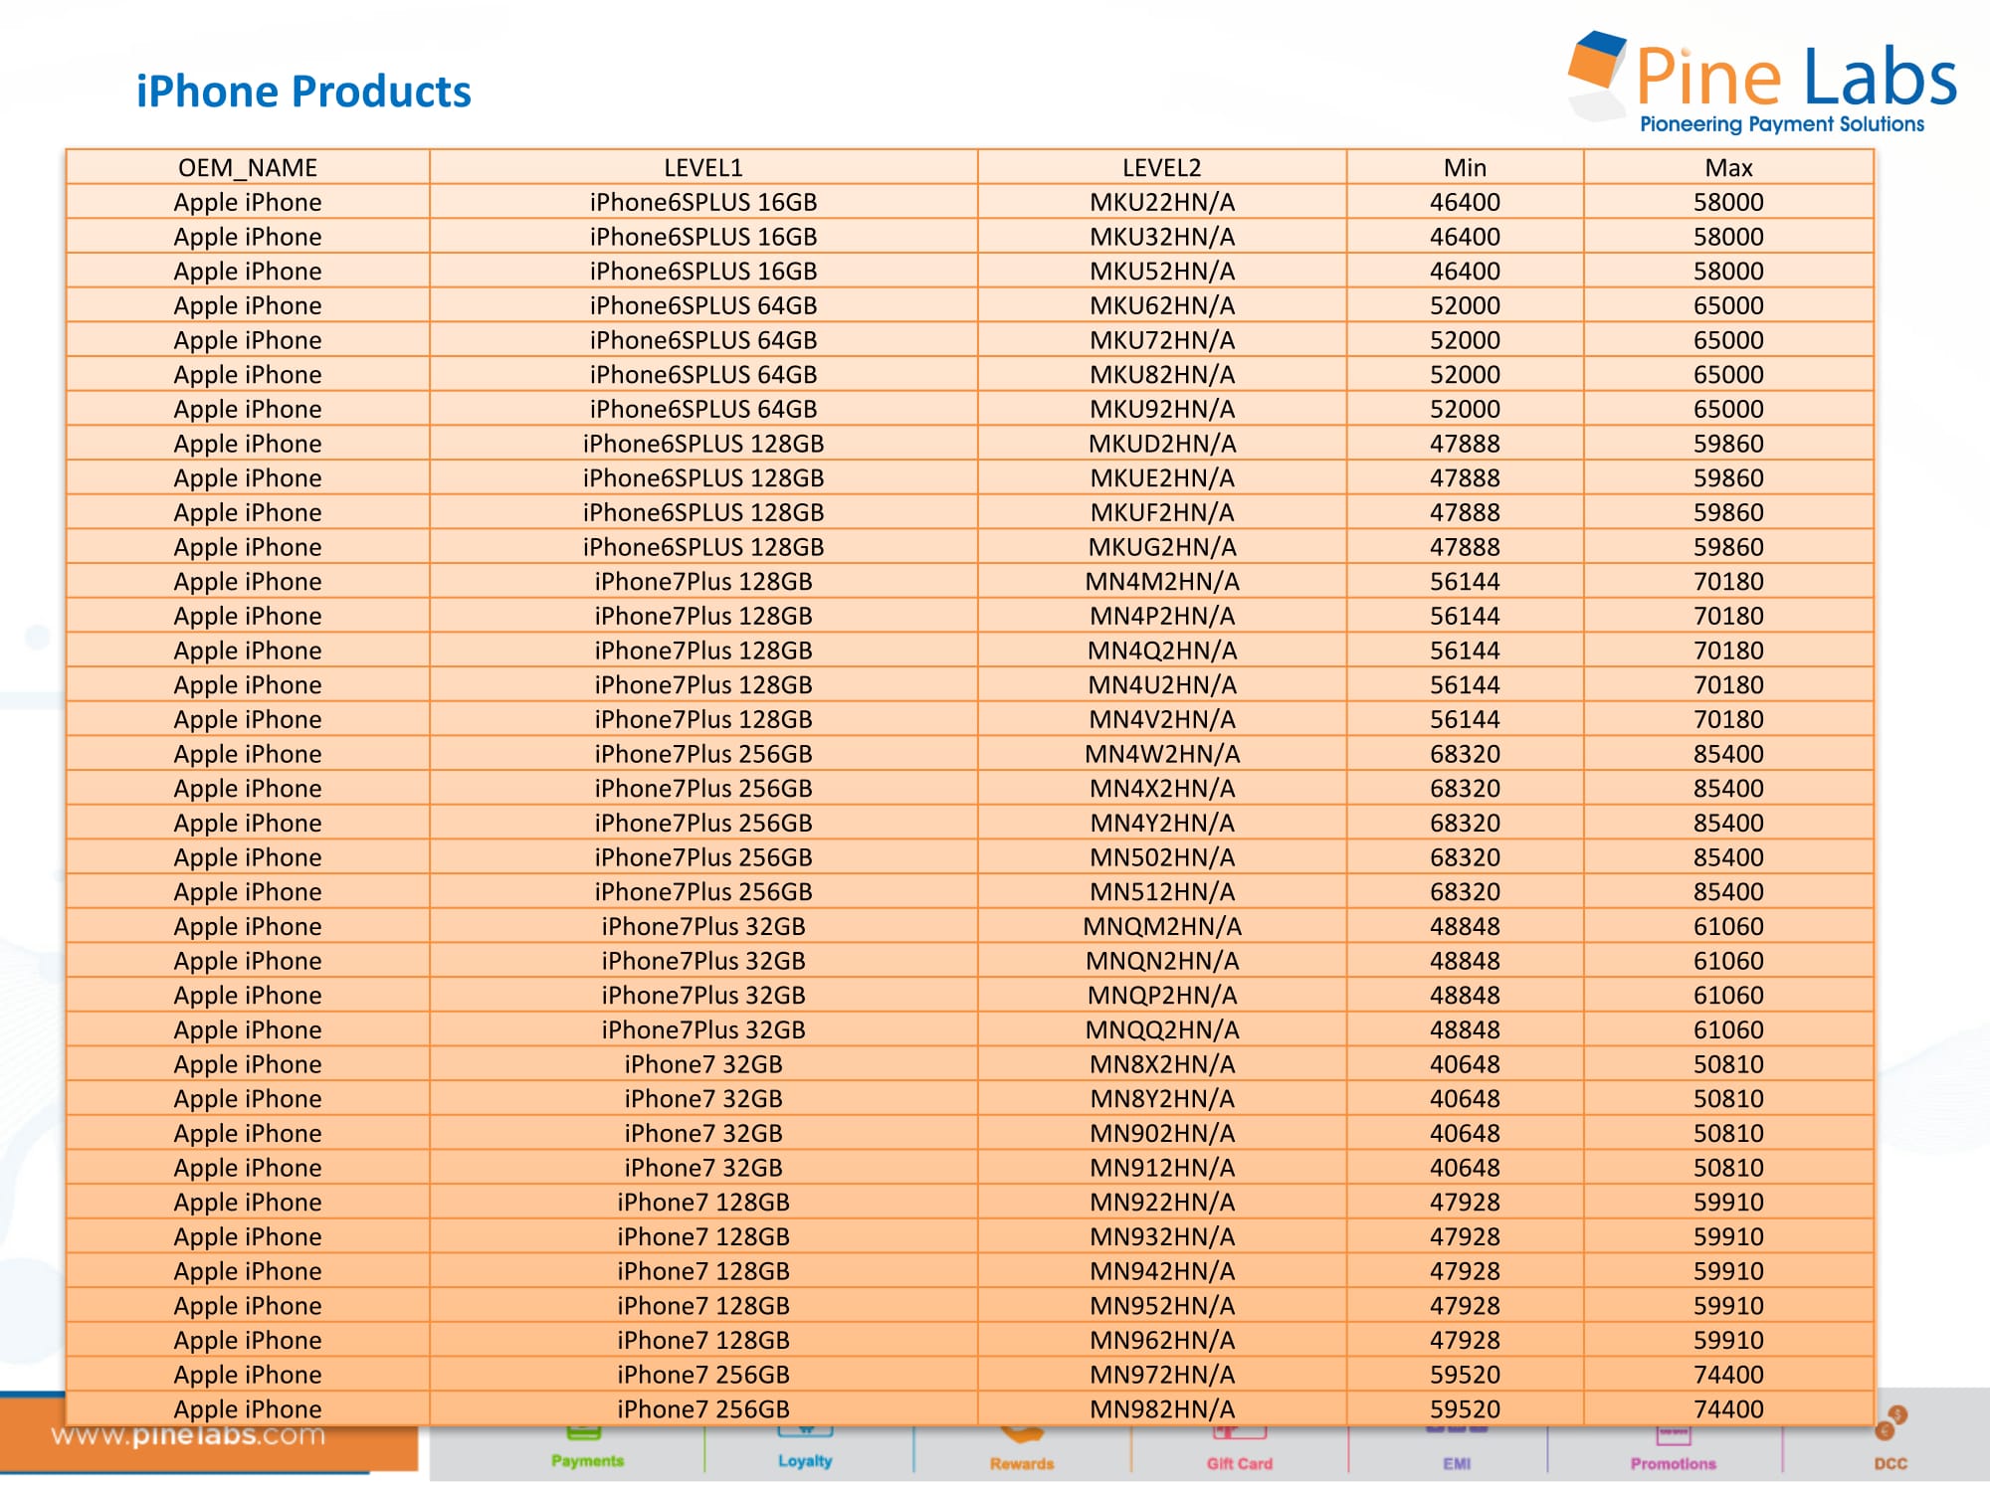1990x1492 pixels.
Task: Click the Rewards footer item
Action: pyautogui.click(x=1022, y=1462)
